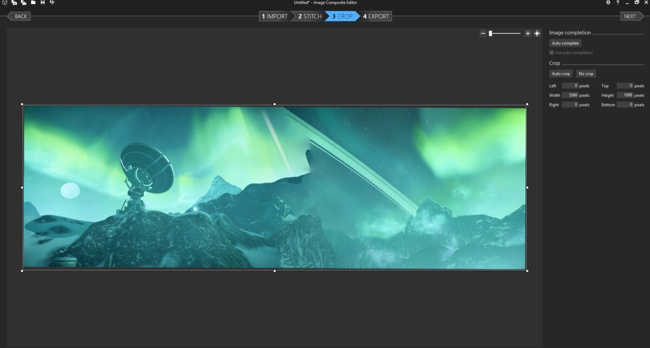
Task: Click the Save As icon with pencil
Action: pos(52,3)
